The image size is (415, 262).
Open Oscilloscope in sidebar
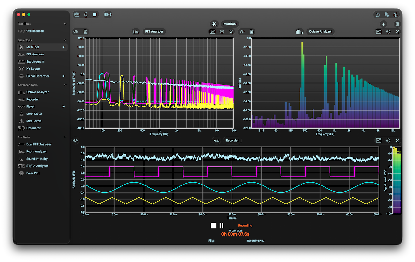pyautogui.click(x=42, y=31)
